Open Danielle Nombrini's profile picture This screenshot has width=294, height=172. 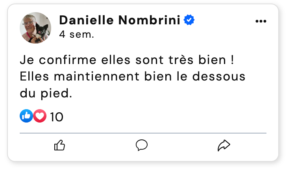(35, 28)
